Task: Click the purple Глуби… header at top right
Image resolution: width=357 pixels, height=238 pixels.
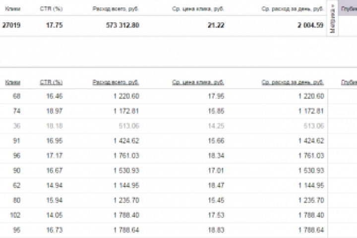Action: click(x=349, y=9)
